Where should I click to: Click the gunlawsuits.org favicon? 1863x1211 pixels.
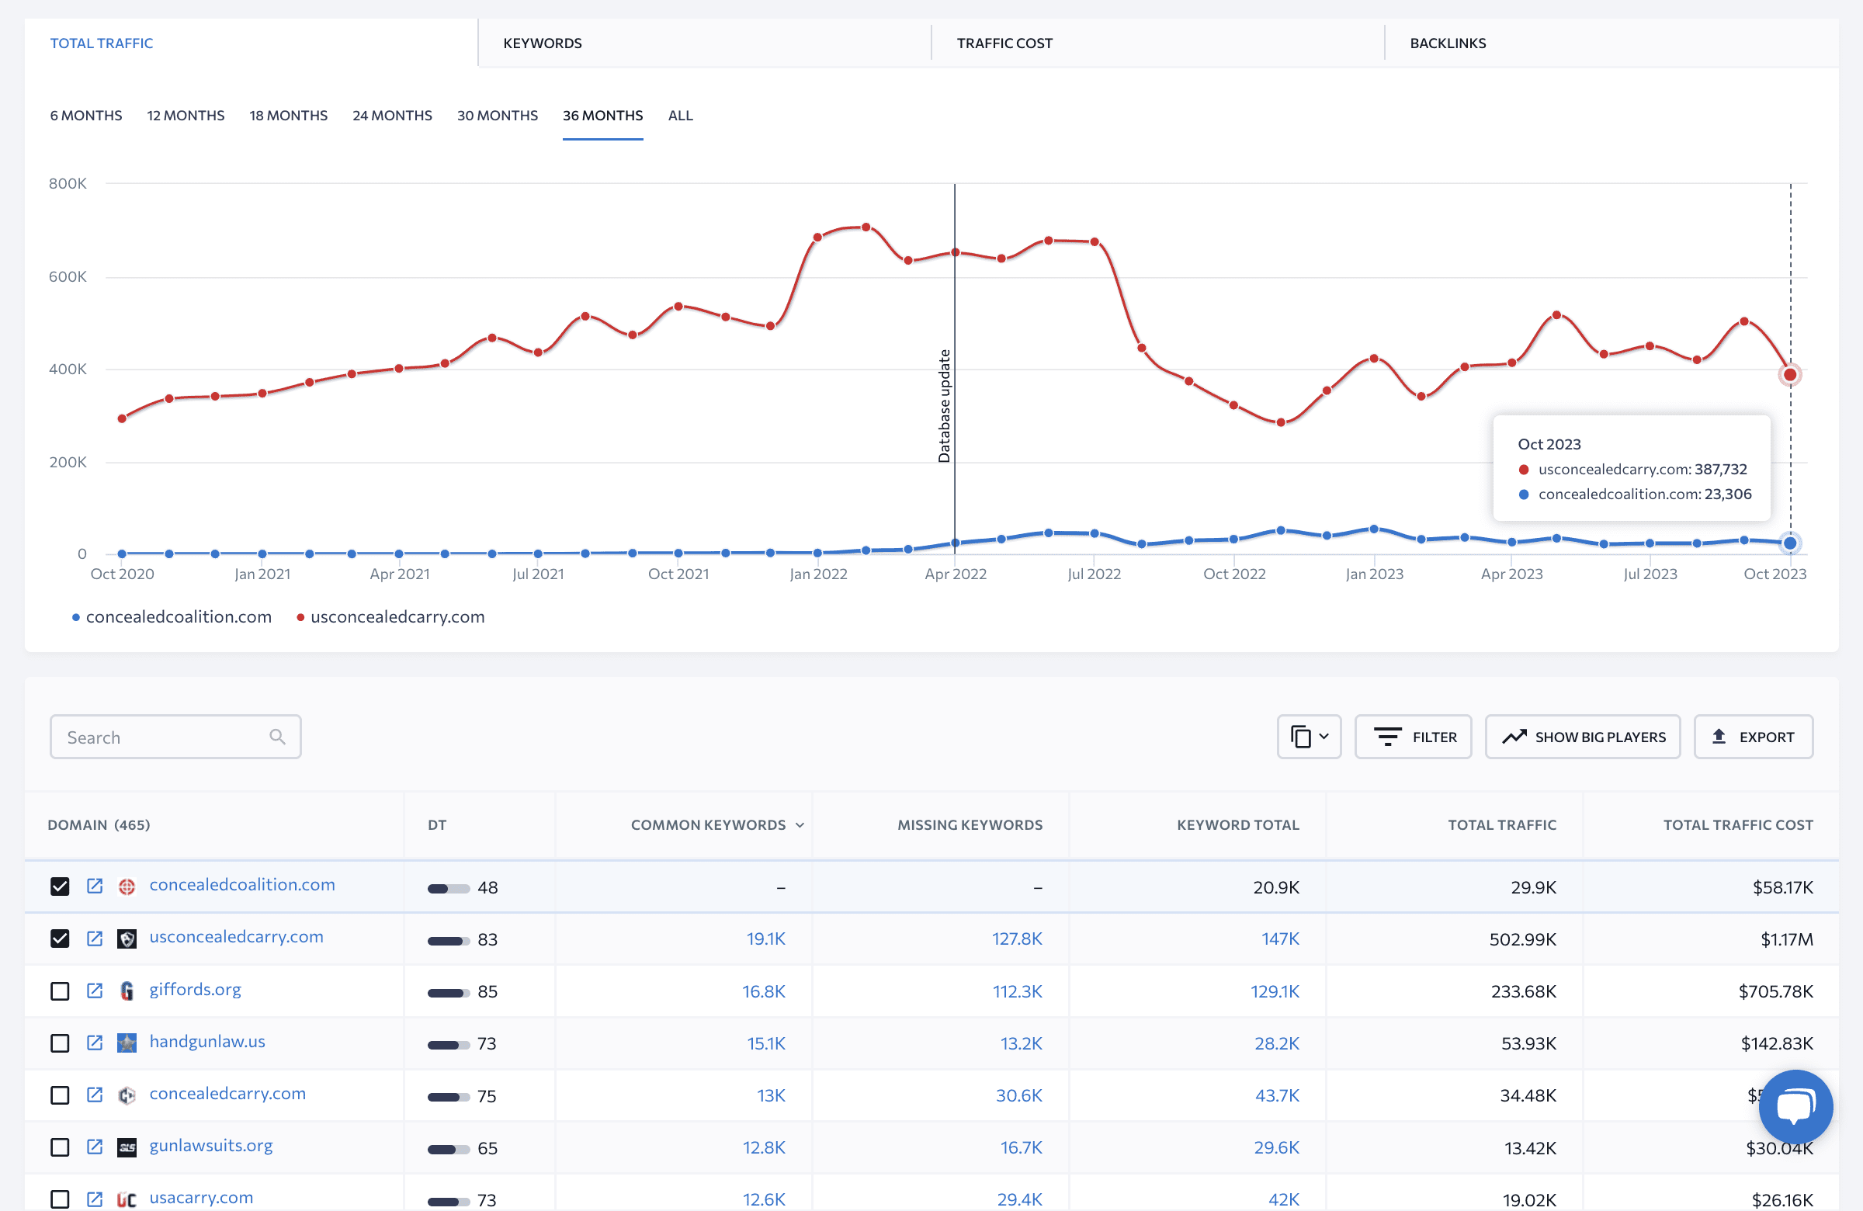(127, 1147)
